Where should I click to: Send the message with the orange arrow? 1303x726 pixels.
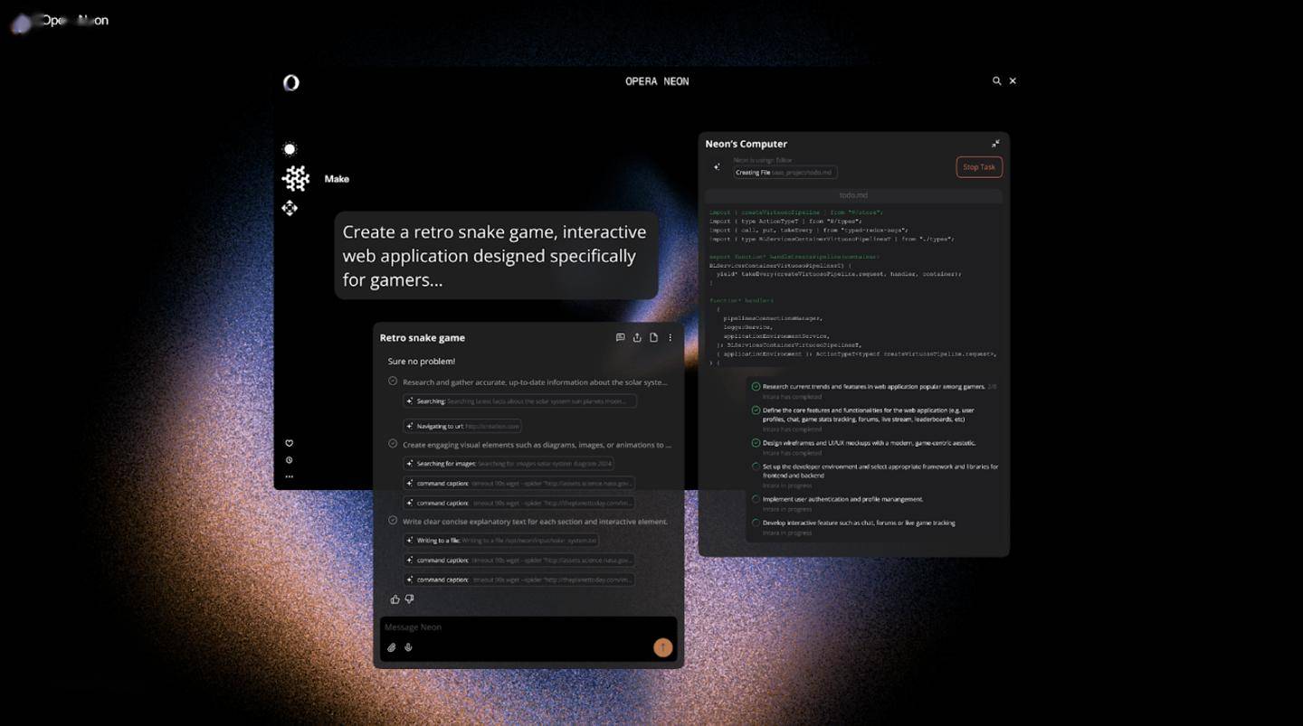[662, 646]
